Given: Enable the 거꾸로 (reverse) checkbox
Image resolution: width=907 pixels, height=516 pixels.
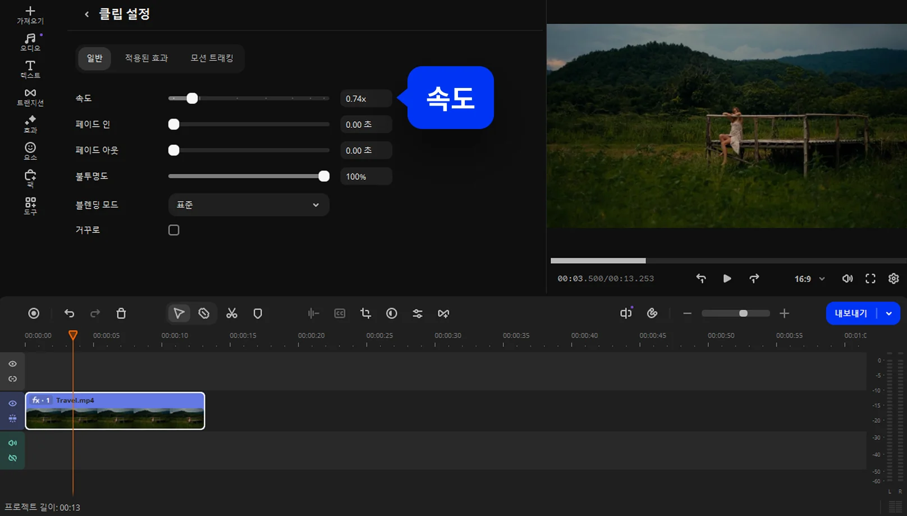Looking at the screenshot, I should [174, 230].
